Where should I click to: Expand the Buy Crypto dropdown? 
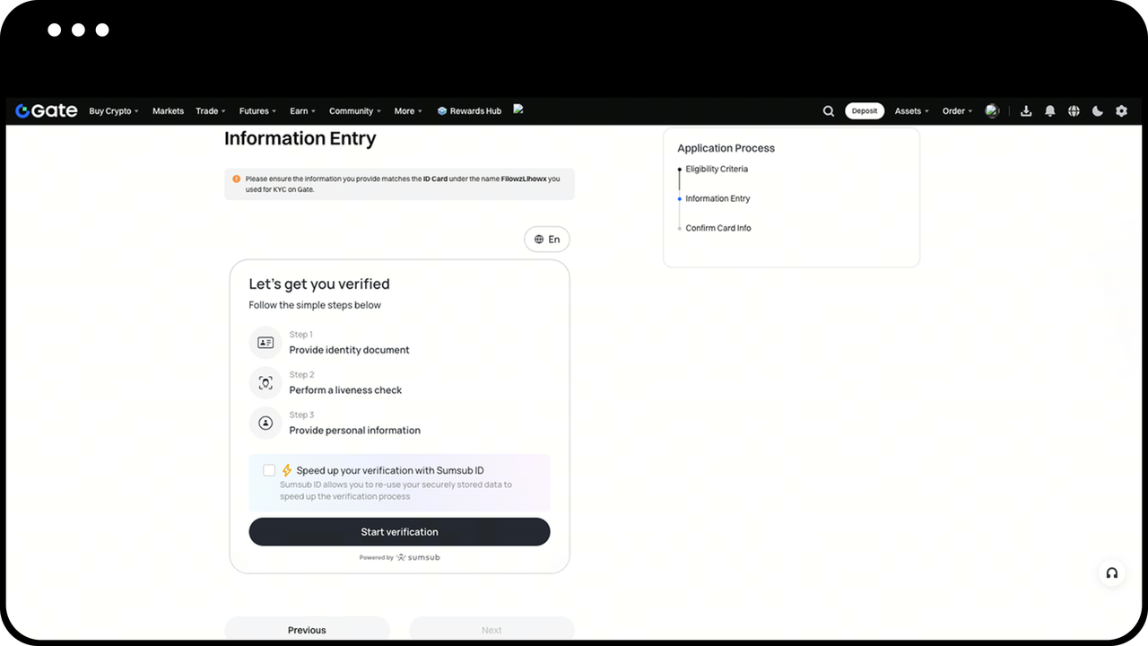point(114,111)
